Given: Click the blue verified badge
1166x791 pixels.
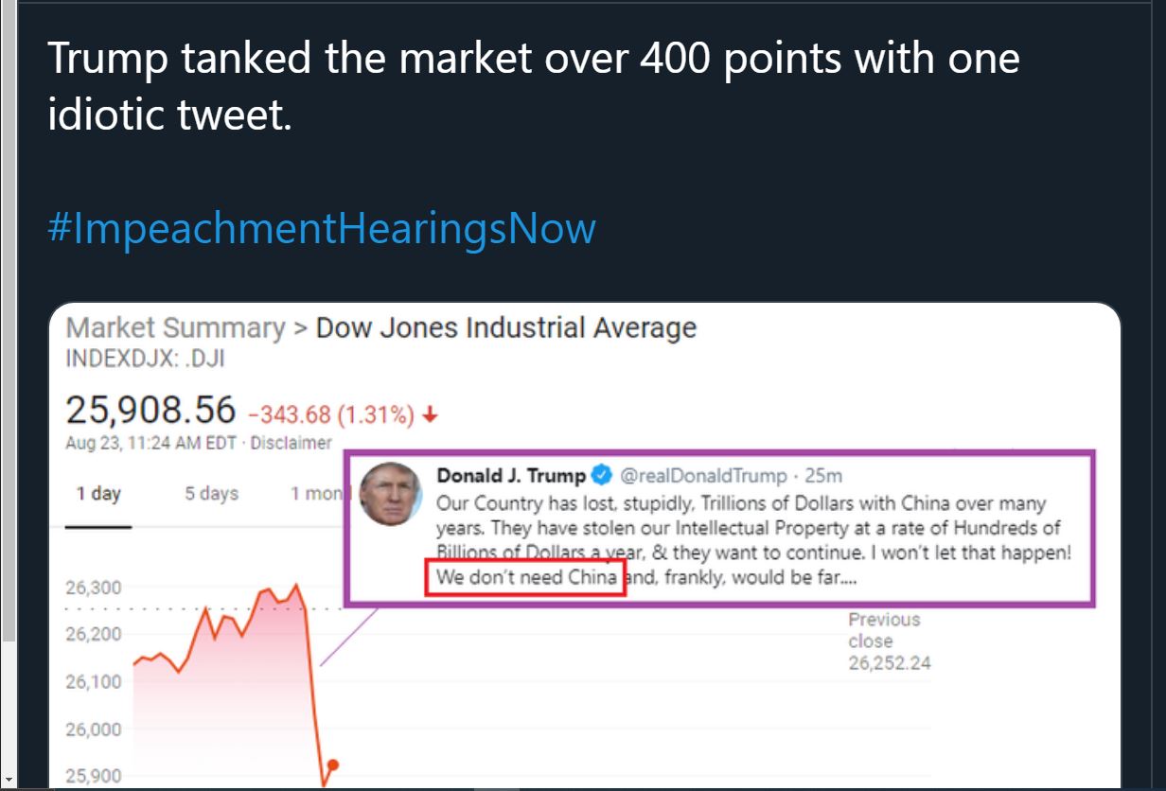Looking at the screenshot, I should (601, 475).
